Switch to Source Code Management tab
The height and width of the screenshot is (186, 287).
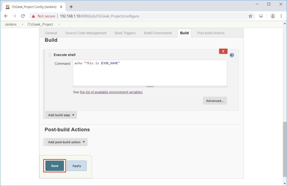click(86, 33)
